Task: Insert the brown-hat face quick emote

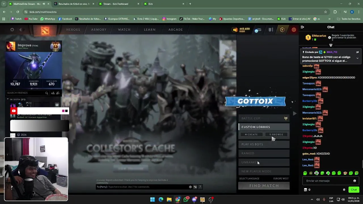Action: (x=345, y=173)
